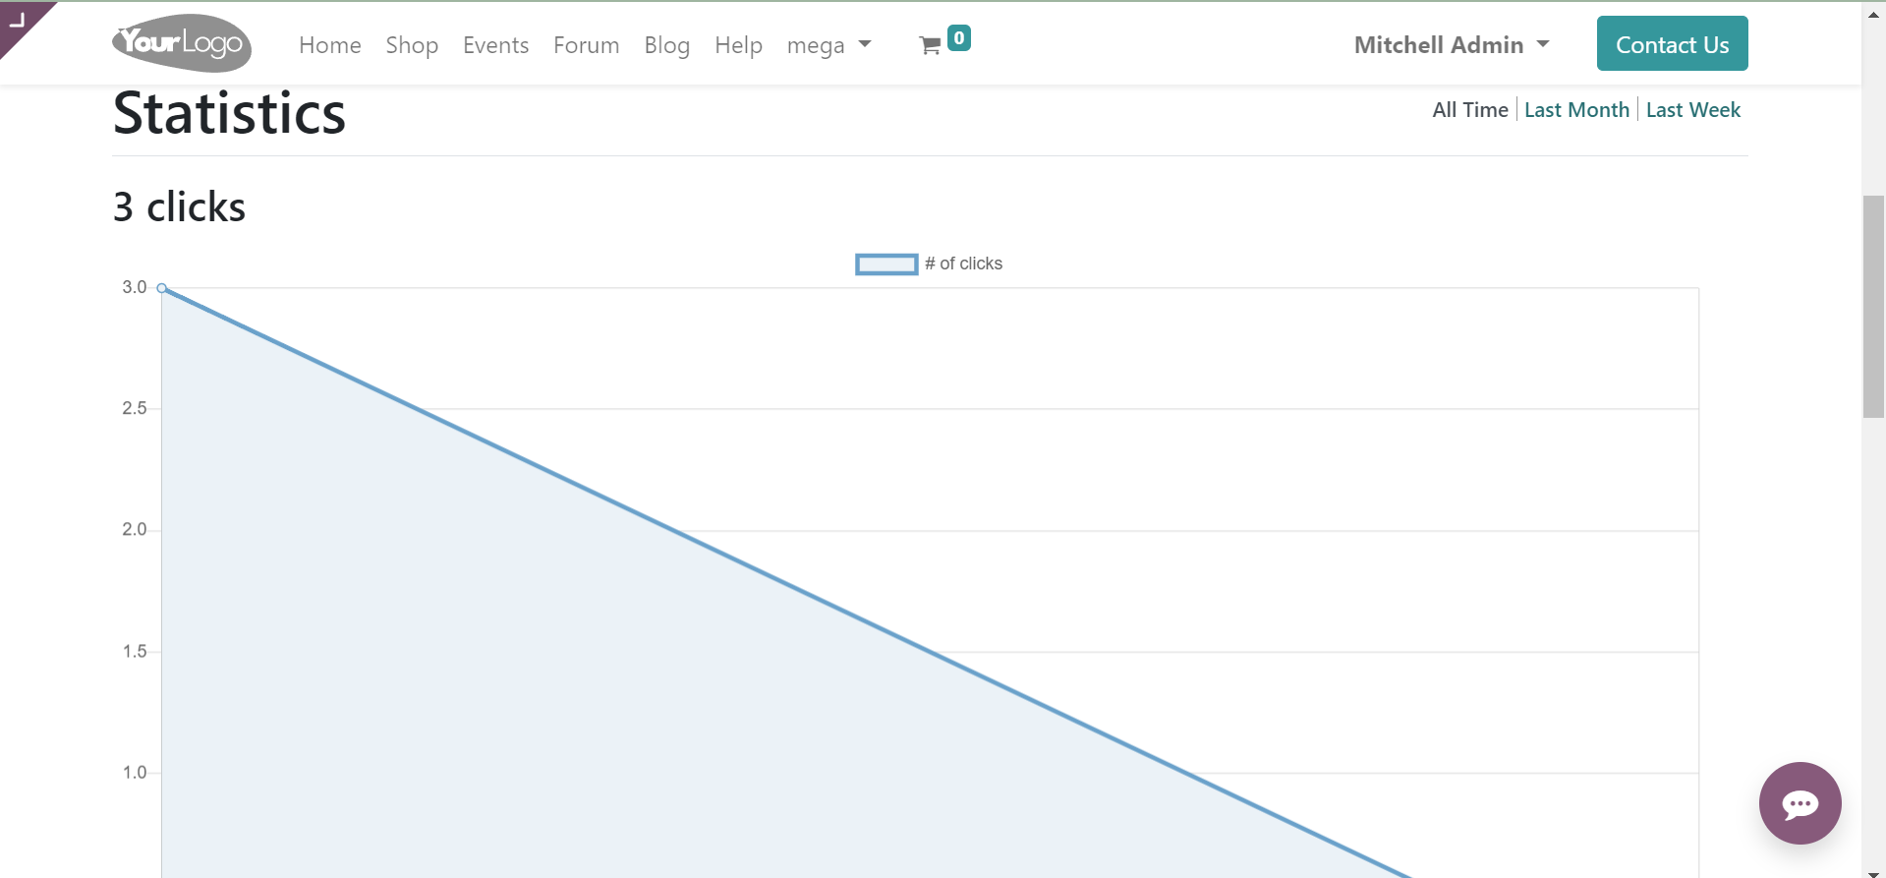The height and width of the screenshot is (878, 1886).
Task: Click the YourLogo site logo
Action: (x=182, y=43)
